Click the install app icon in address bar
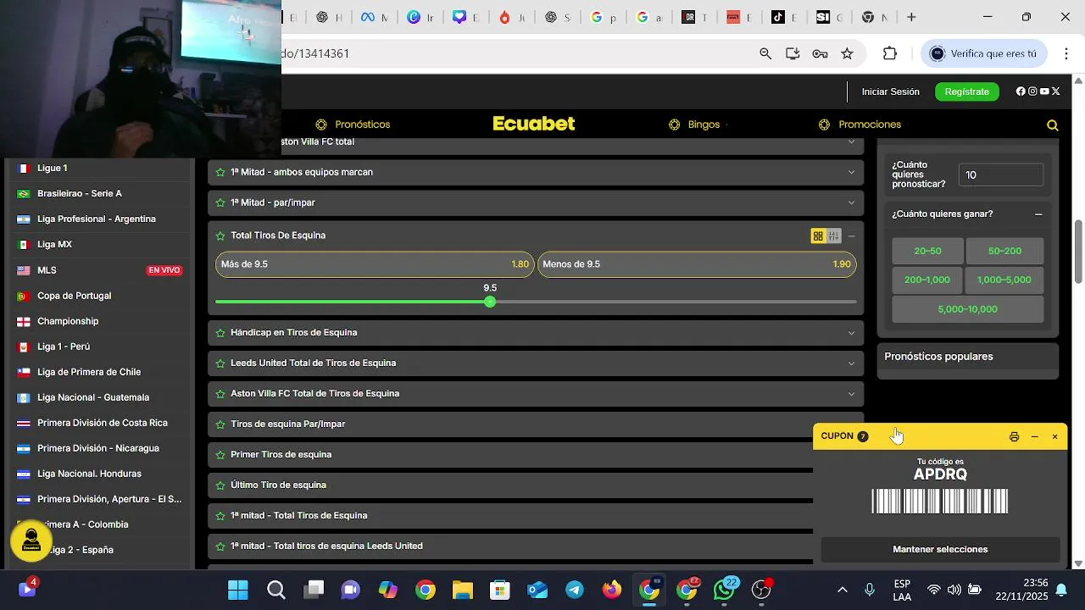 [793, 53]
